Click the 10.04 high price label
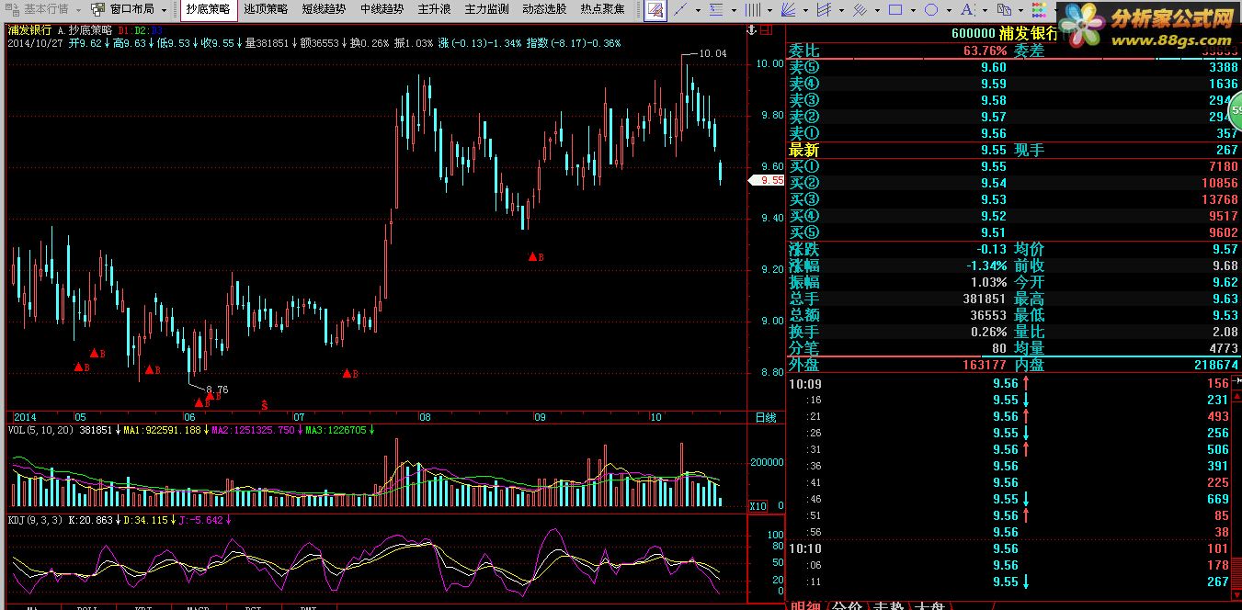 point(712,53)
